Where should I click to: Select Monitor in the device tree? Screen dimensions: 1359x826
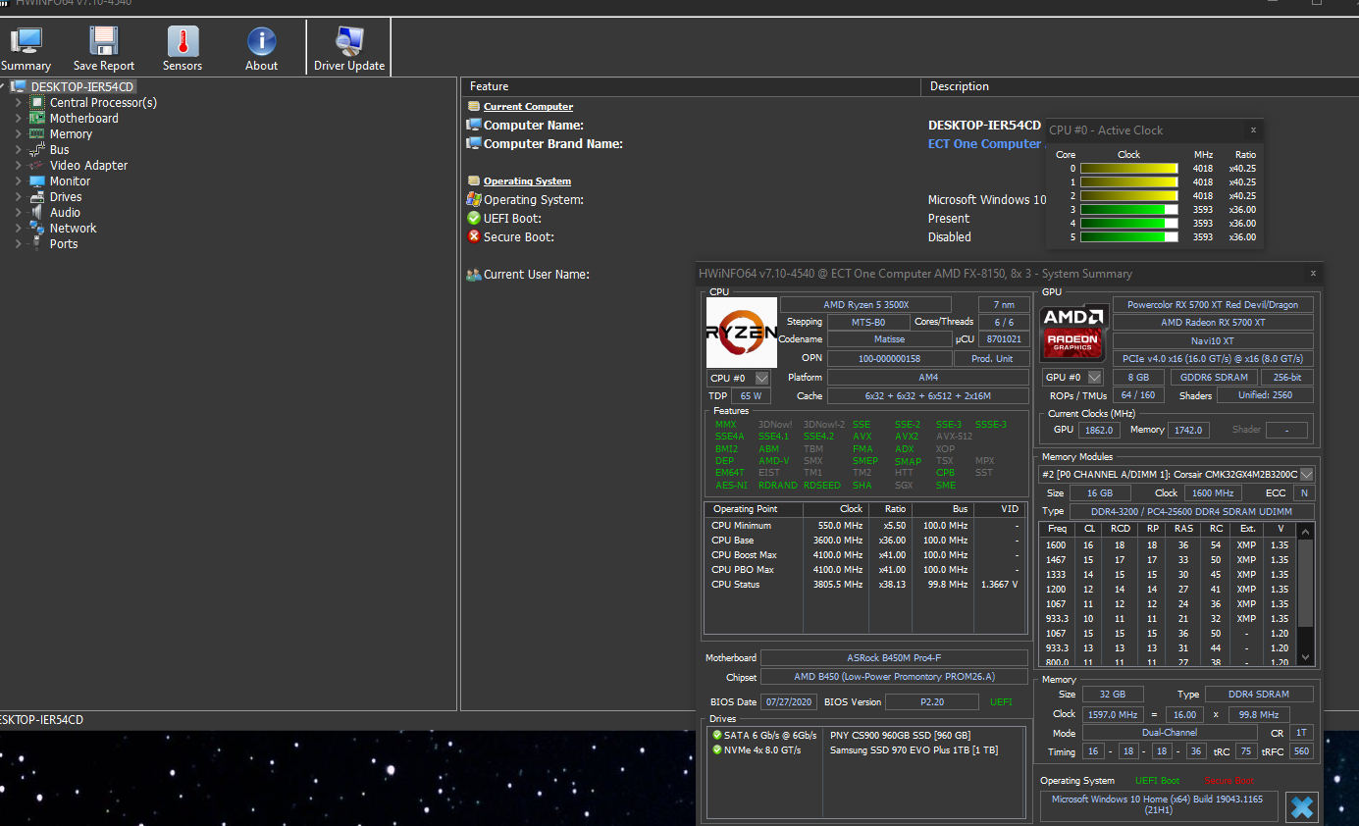(x=70, y=181)
